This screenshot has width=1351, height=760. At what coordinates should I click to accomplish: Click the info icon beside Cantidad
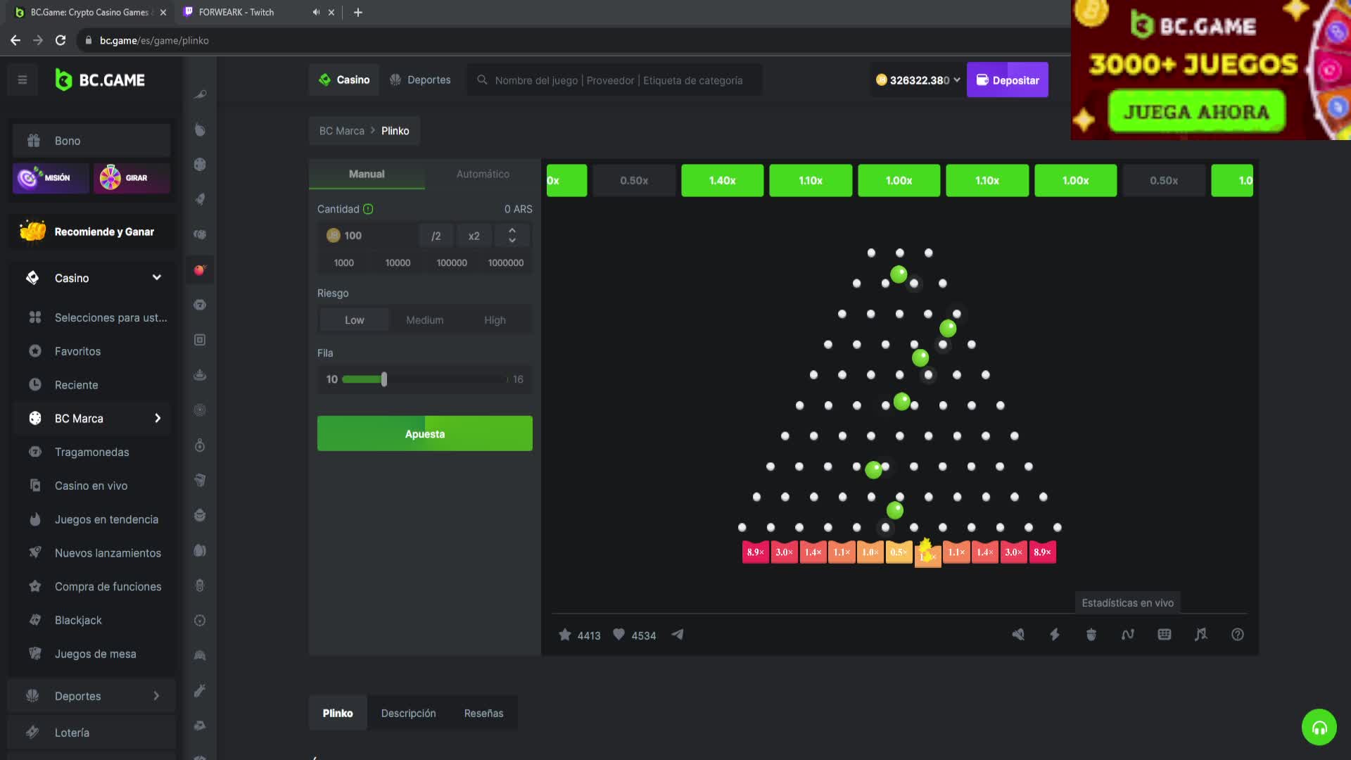click(368, 209)
